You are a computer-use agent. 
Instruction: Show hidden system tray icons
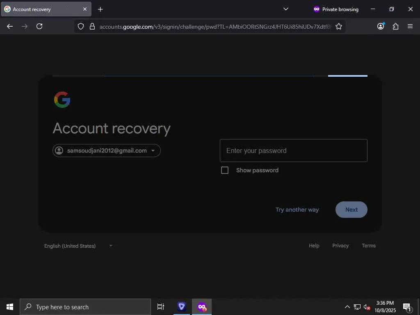coord(347,307)
